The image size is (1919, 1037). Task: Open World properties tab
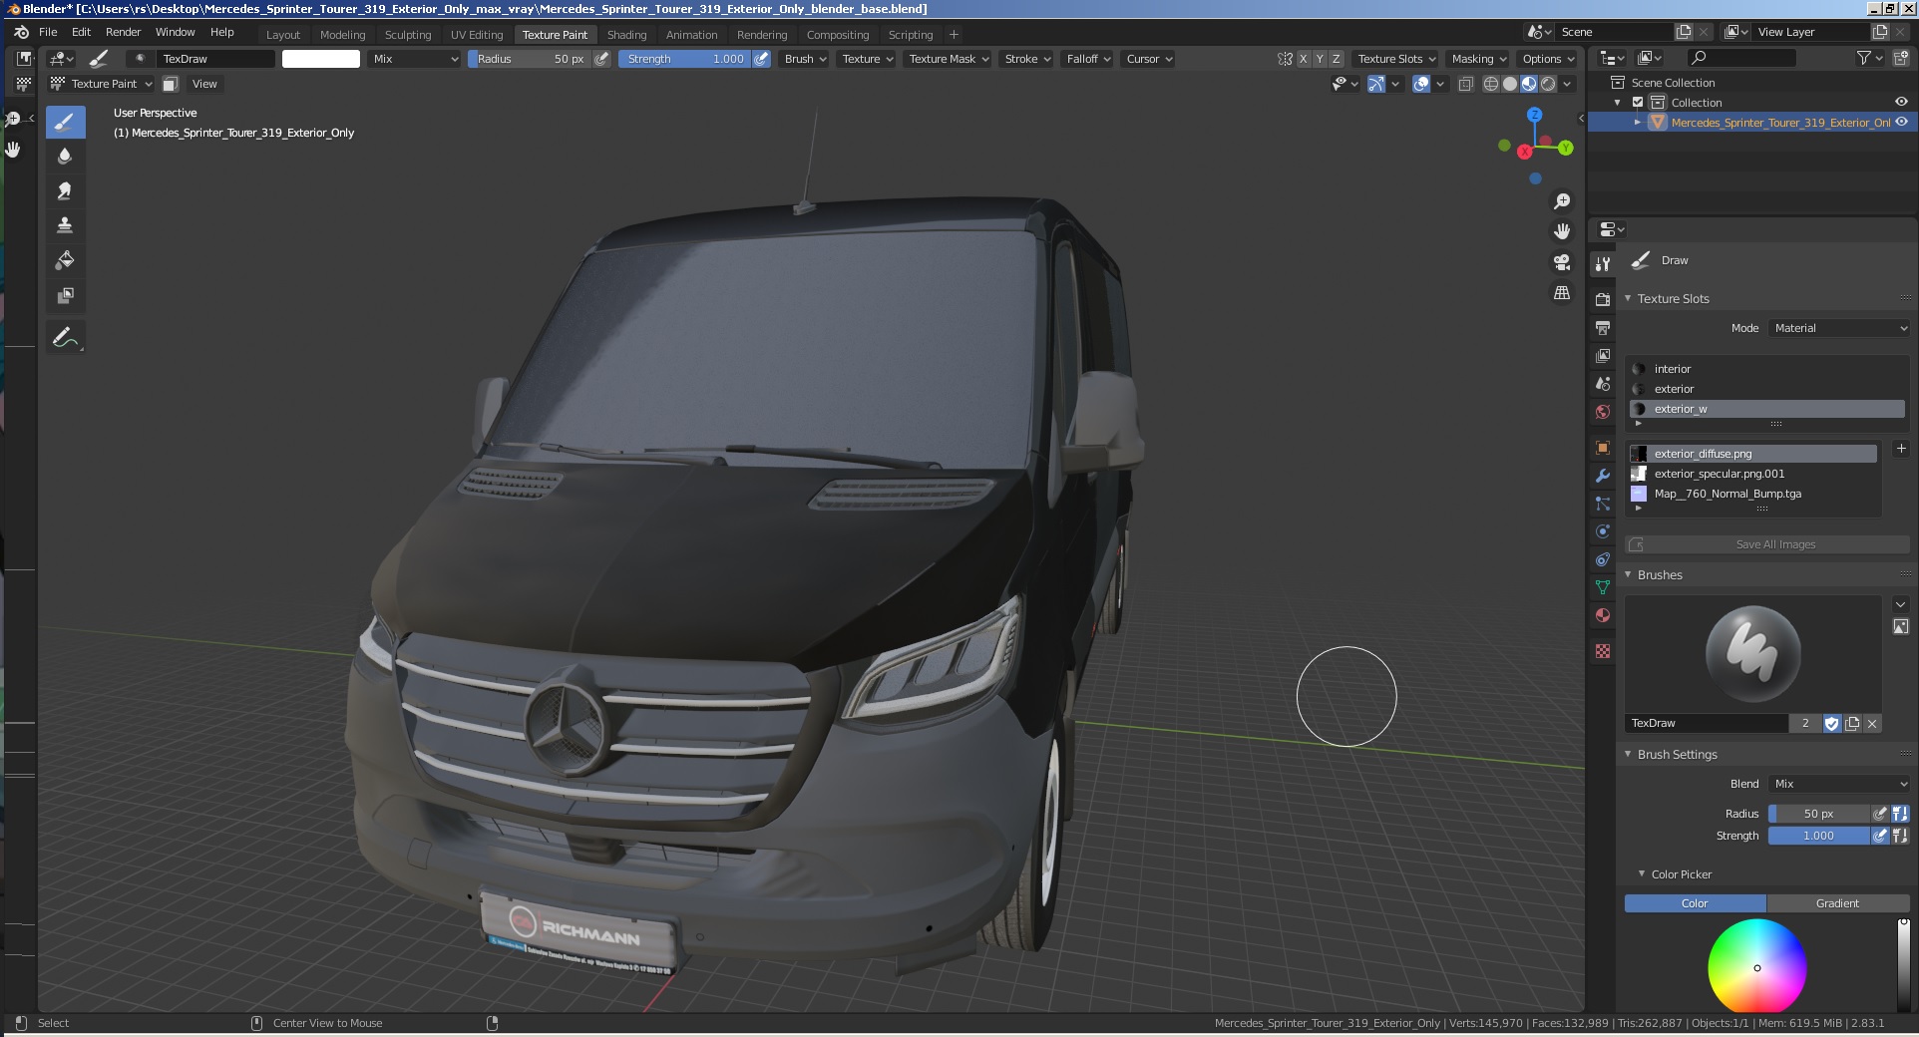1603,412
